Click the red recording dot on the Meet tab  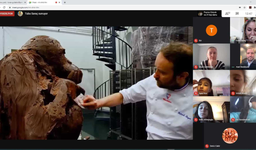56,2
